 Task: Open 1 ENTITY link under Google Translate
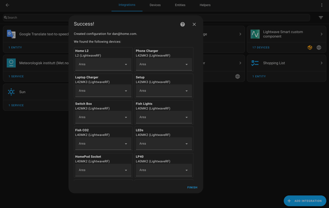point(15,48)
